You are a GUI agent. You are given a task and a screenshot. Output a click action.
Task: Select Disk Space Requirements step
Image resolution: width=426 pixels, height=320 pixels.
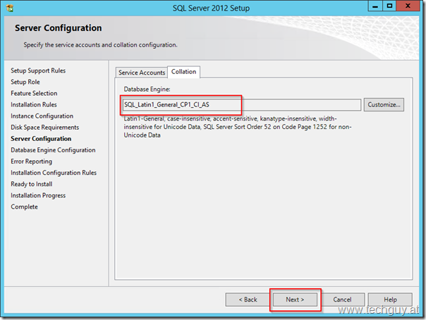pyautogui.click(x=45, y=128)
